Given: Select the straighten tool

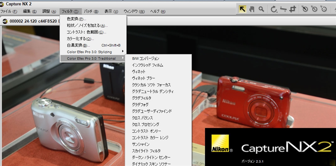Looking at the screenshot, I should coord(283,9).
